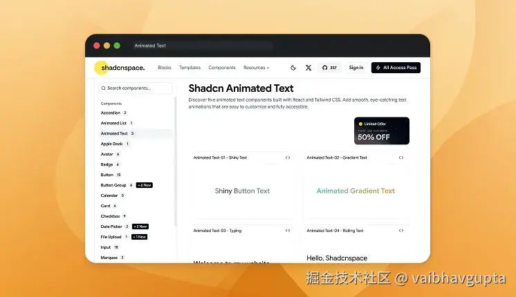The image size is (516, 297).
Task: Open the Components menu item
Action: (222, 68)
